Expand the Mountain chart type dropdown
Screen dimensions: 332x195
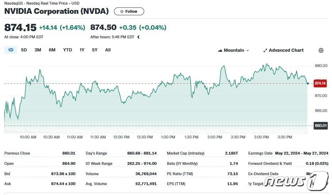click(x=234, y=50)
